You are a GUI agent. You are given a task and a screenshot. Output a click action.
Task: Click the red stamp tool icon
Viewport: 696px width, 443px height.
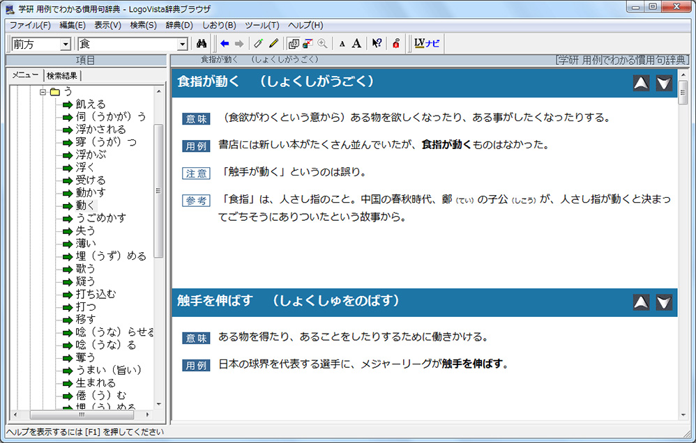click(396, 43)
